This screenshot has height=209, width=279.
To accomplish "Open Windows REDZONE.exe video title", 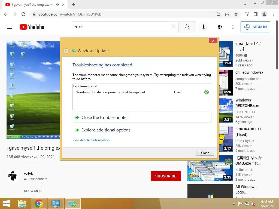I will (247, 103).
